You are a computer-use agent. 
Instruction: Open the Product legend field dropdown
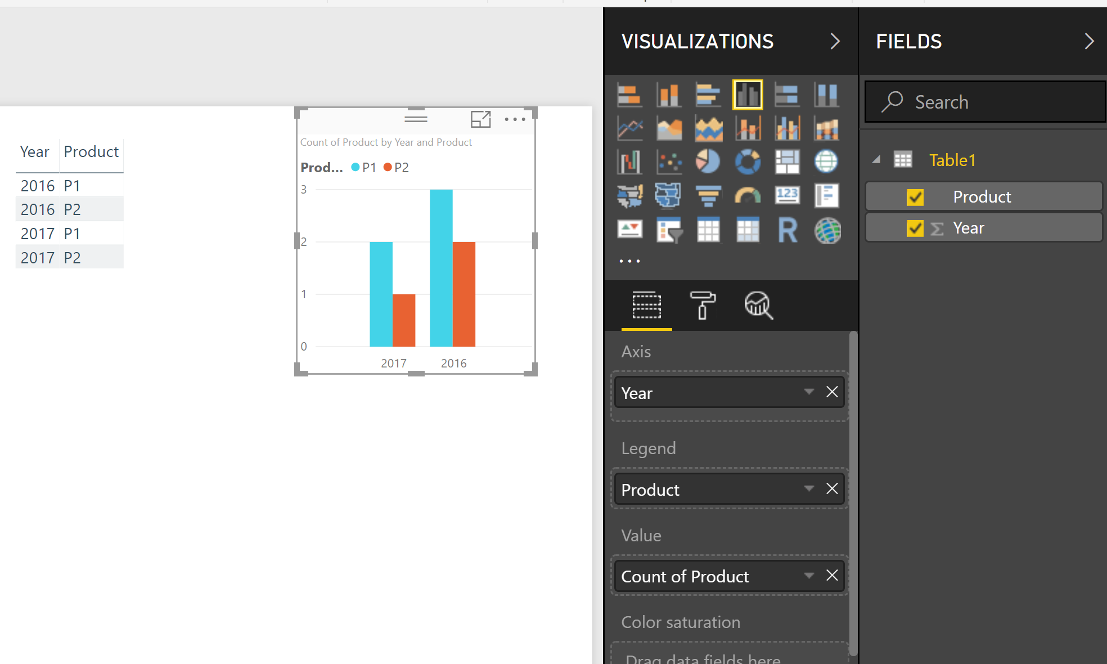(809, 489)
